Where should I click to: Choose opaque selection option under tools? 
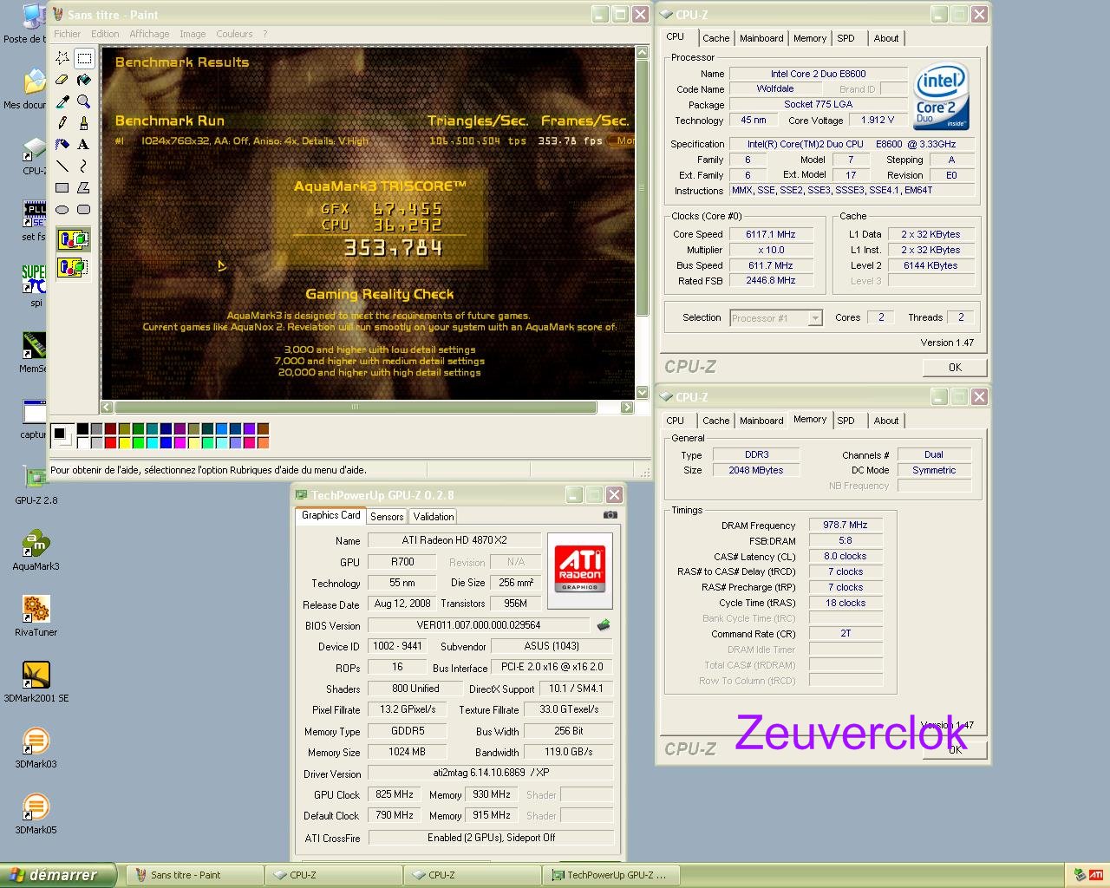[x=73, y=239]
